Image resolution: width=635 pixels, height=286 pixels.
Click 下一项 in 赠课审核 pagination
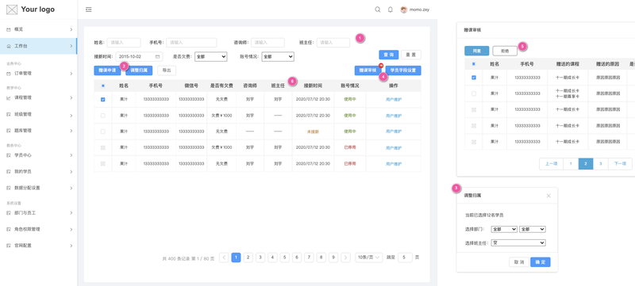coord(620,164)
